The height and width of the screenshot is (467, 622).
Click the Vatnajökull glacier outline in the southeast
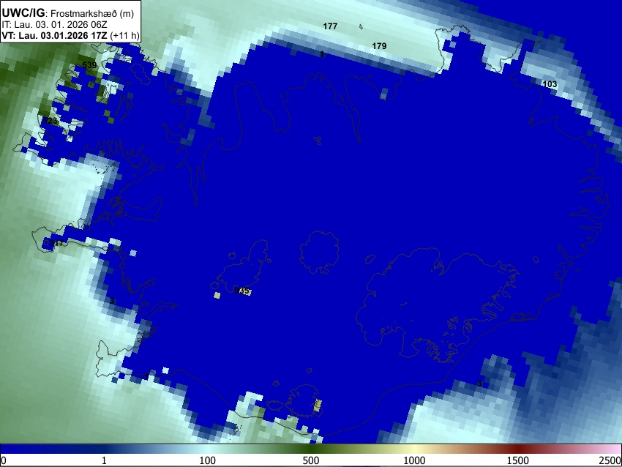(x=438, y=304)
